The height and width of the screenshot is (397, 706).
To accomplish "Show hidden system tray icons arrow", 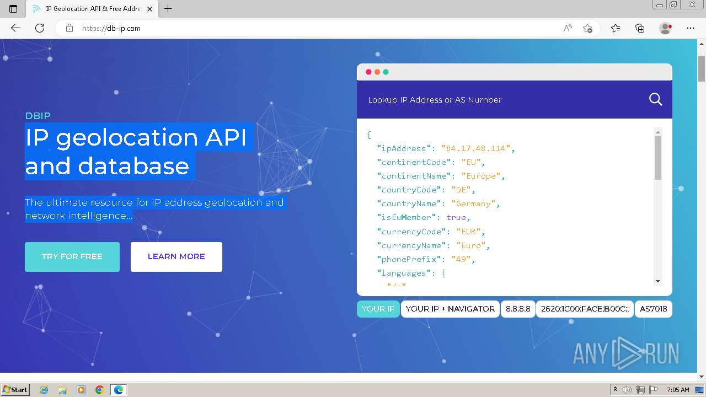I will click(615, 390).
